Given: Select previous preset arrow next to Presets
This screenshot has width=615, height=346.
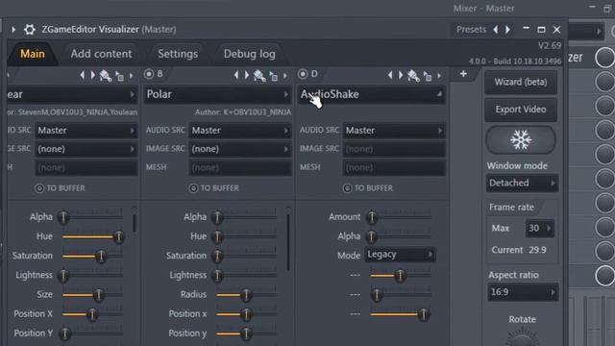Looking at the screenshot, I should [496, 30].
